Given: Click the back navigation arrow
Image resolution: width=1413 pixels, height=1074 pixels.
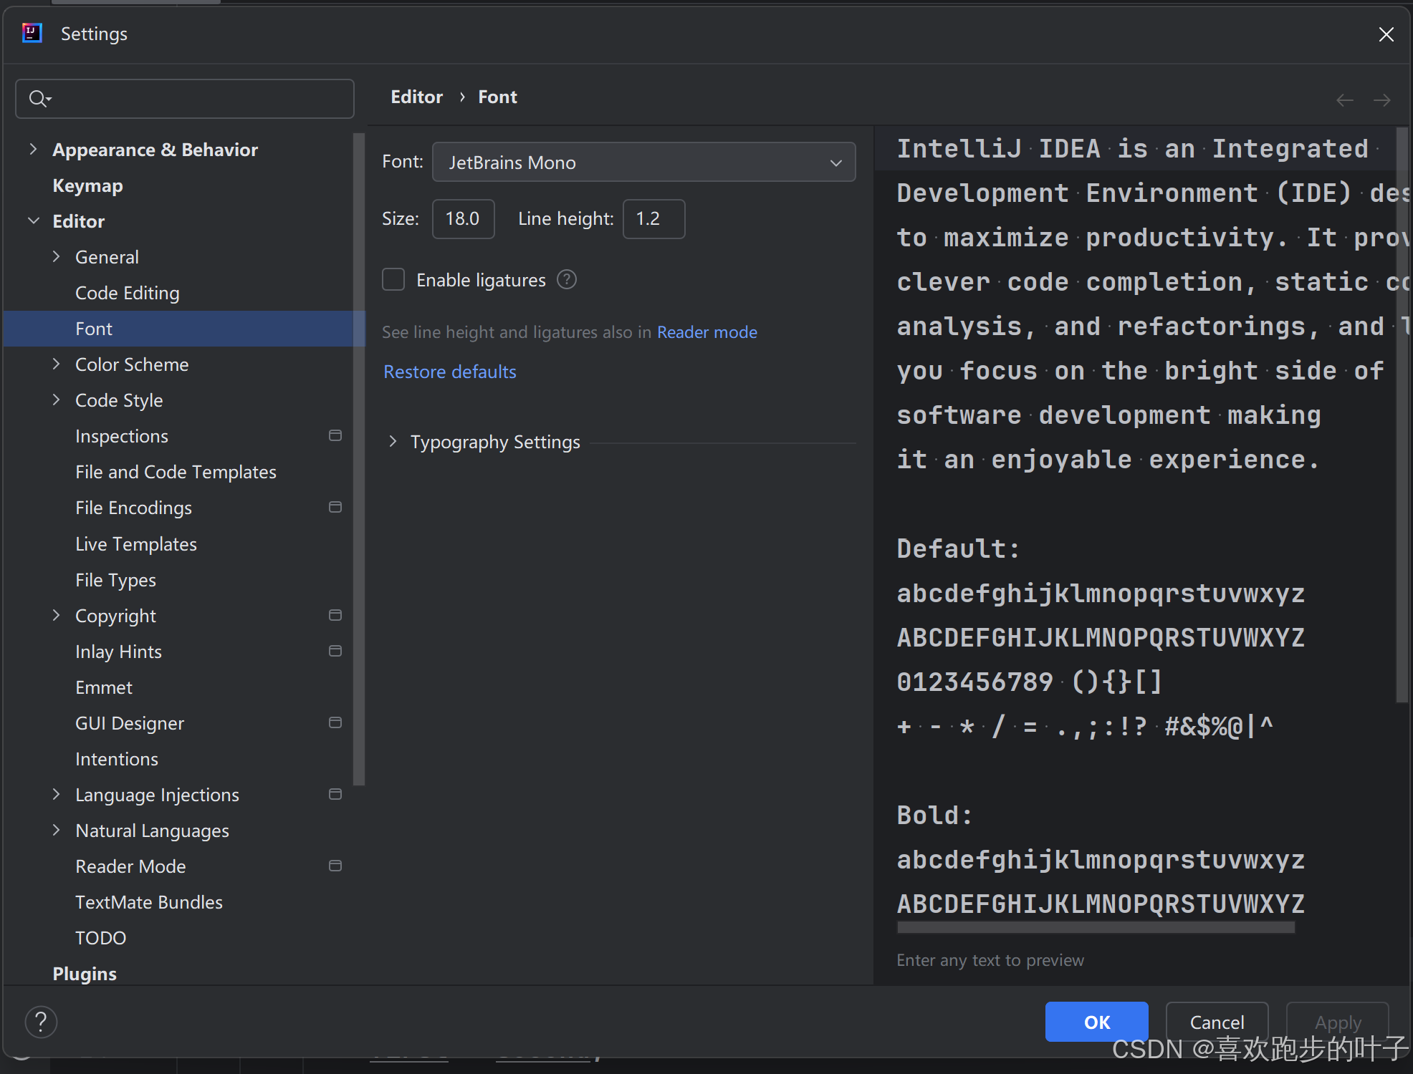Looking at the screenshot, I should tap(1344, 100).
